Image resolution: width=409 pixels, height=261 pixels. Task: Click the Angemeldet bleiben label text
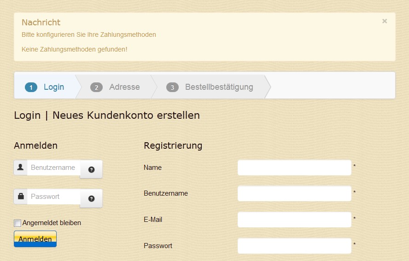coord(52,223)
